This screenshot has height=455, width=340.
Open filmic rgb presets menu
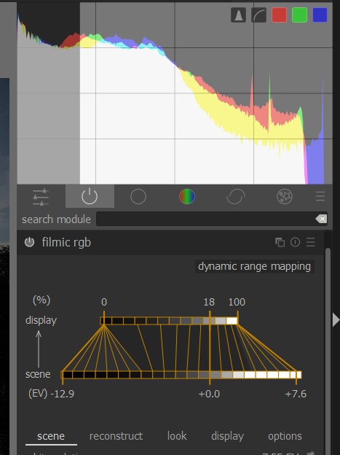[x=310, y=242]
